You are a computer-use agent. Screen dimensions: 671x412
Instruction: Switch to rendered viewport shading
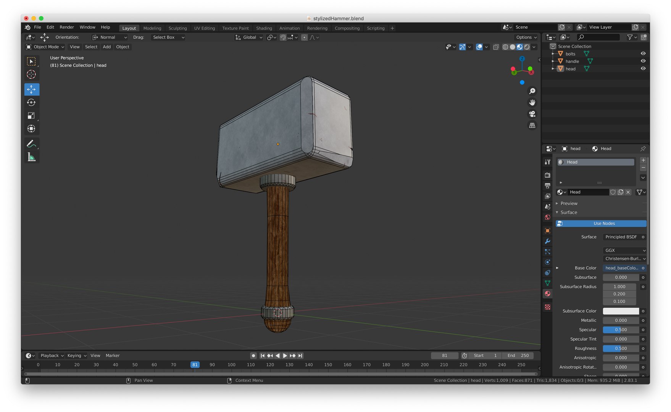(x=527, y=47)
